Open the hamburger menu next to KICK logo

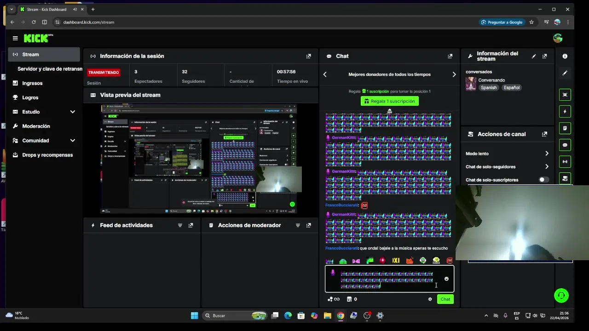[x=15, y=39]
